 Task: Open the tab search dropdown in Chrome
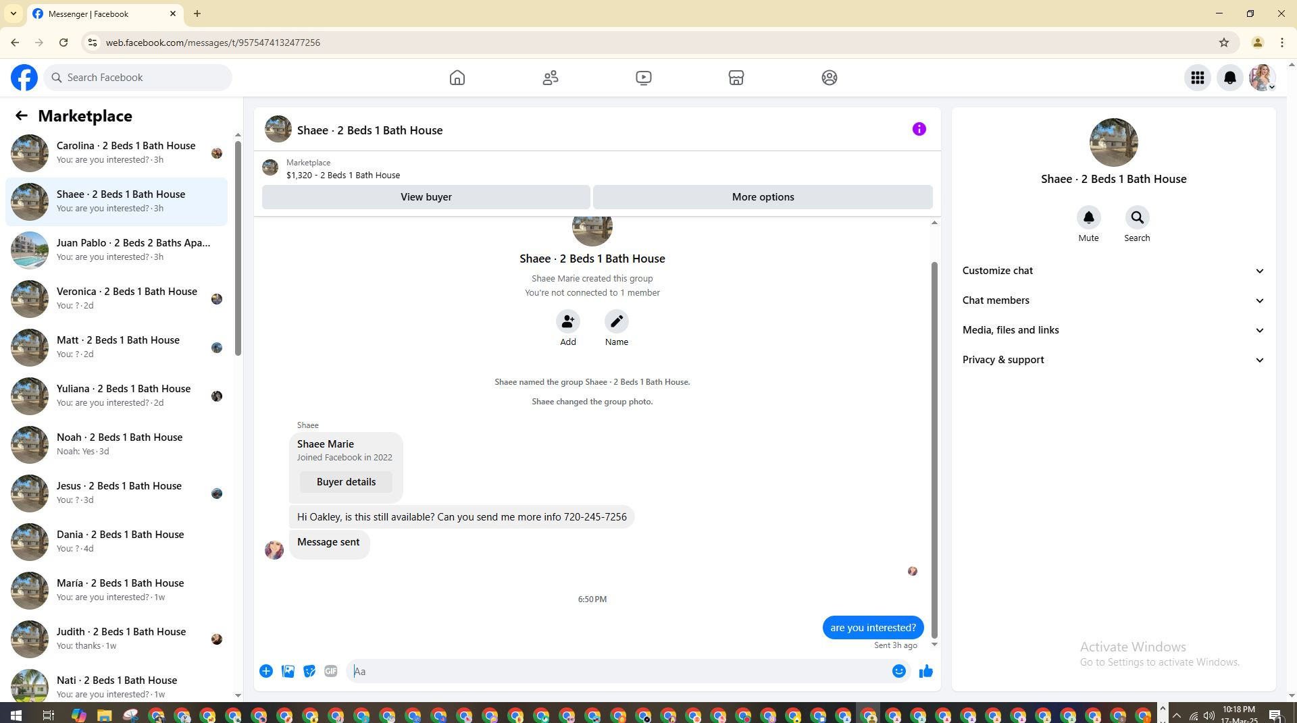[x=13, y=14]
